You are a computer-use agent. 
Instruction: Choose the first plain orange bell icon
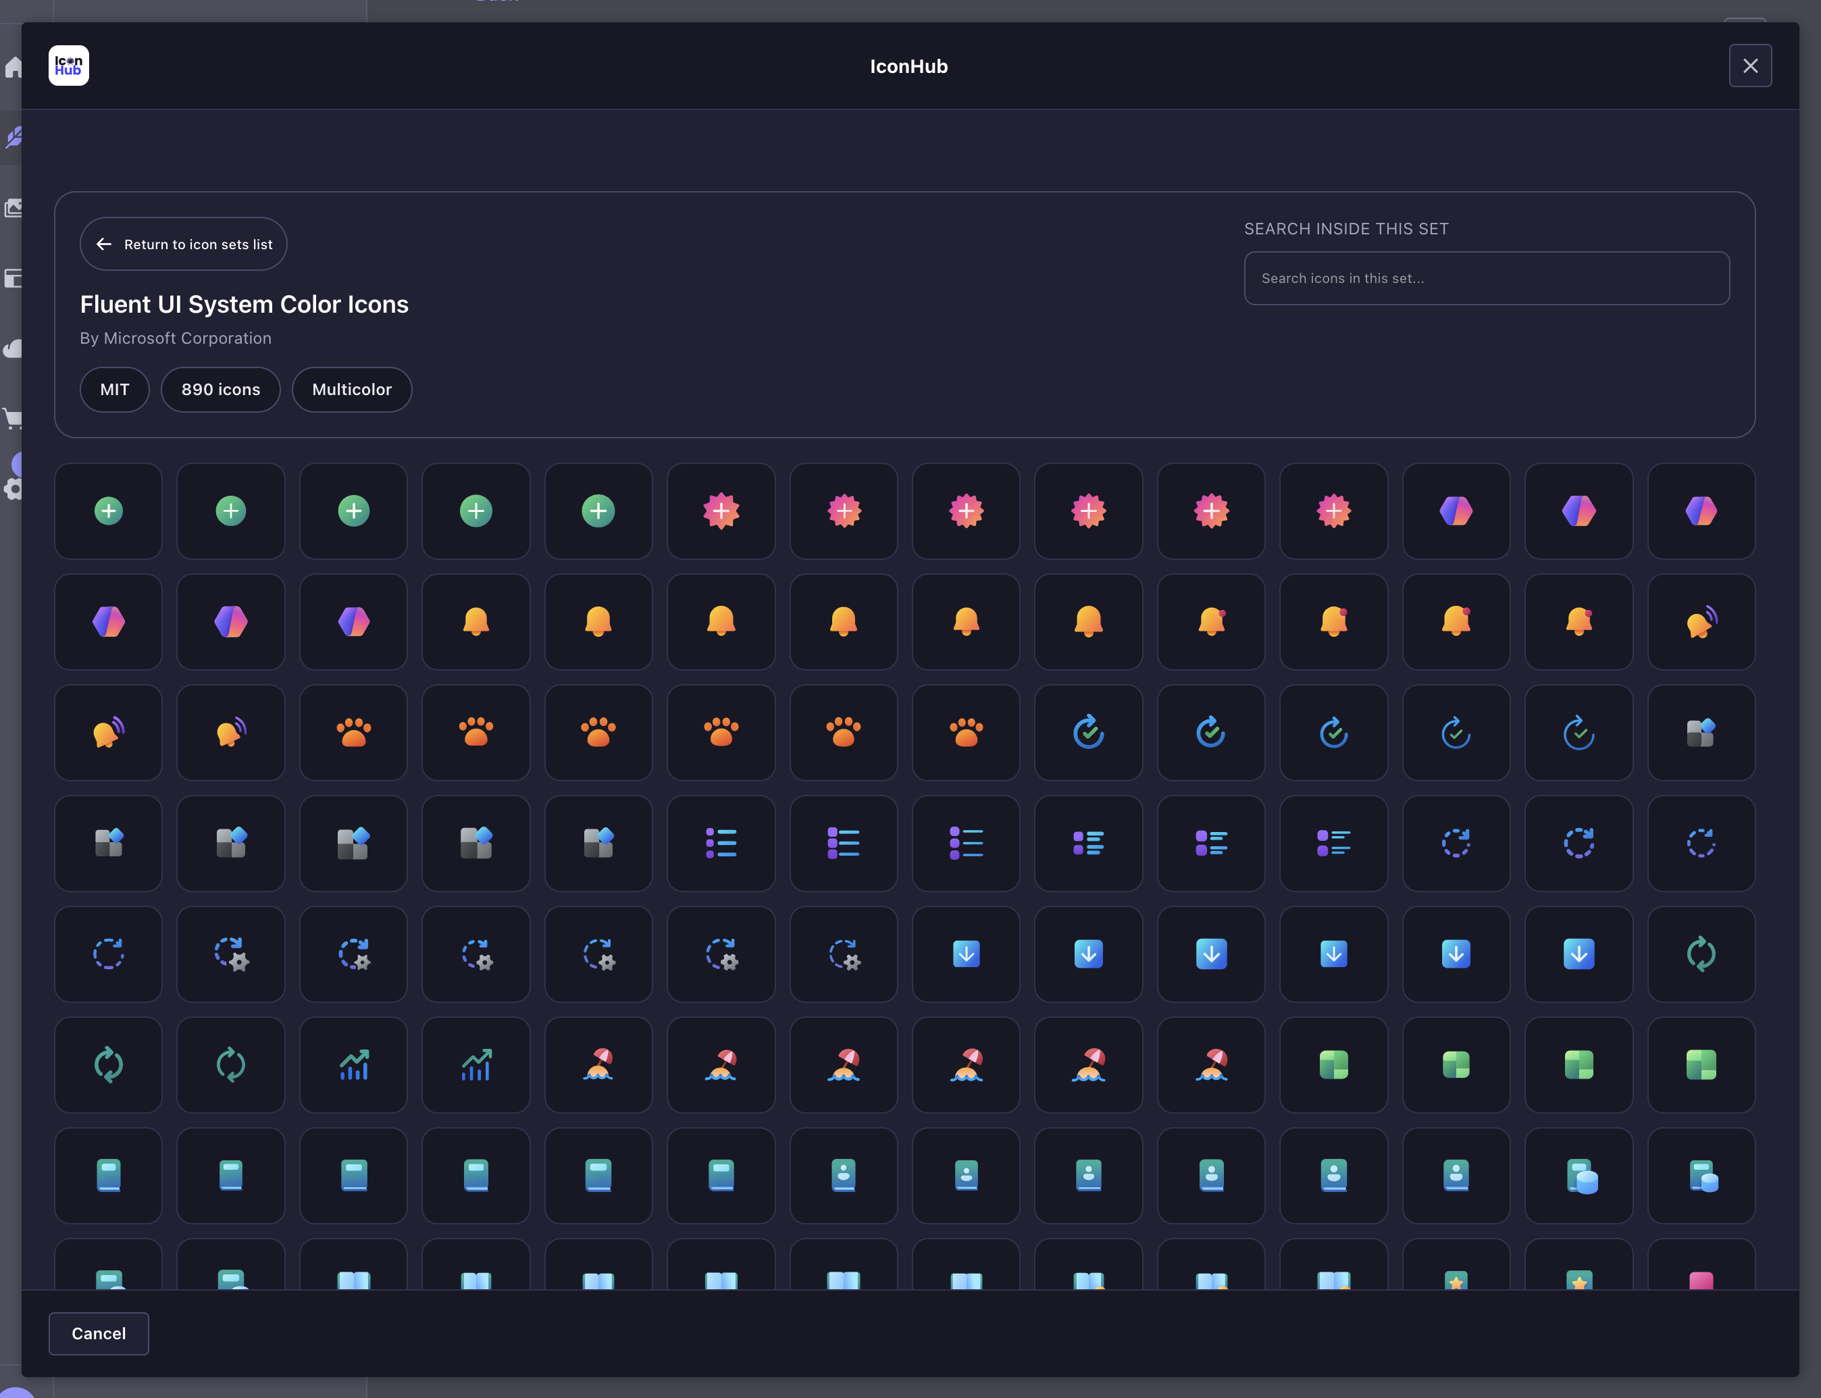476,621
